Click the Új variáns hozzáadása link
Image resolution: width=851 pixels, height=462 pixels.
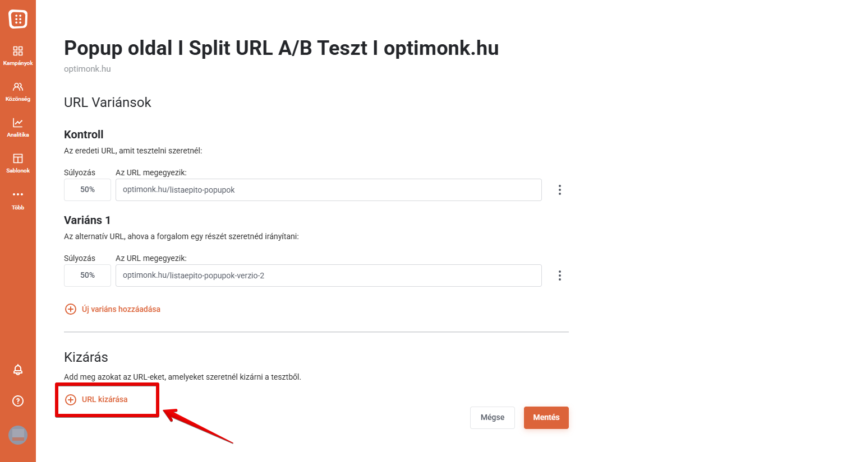121,309
